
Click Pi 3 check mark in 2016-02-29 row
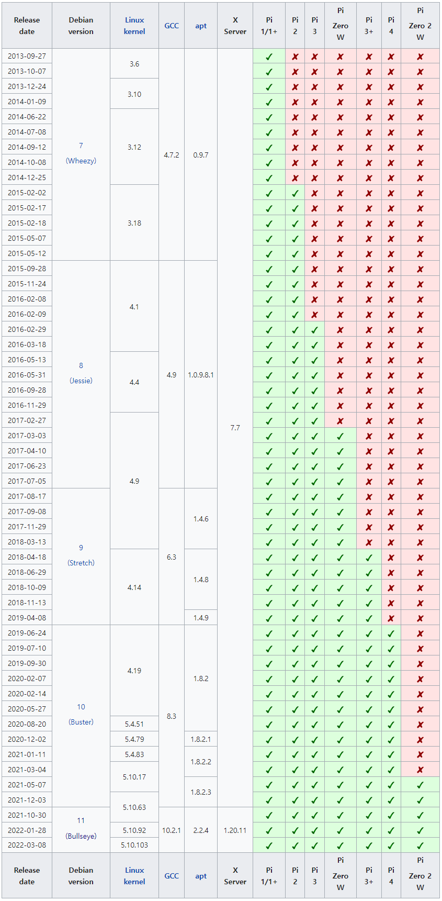click(x=314, y=330)
